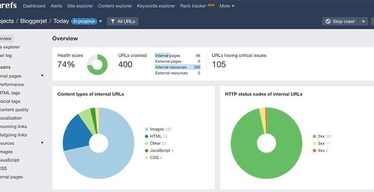Open CSS report in sidebar
The width and height of the screenshot is (374, 192).
click(x=3, y=169)
